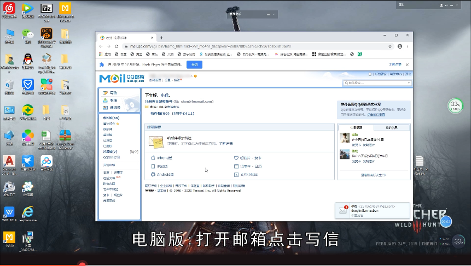This screenshot has width=471, height=266.
Task: Open 收件箱(66) in the folder list
Action: pos(111,118)
